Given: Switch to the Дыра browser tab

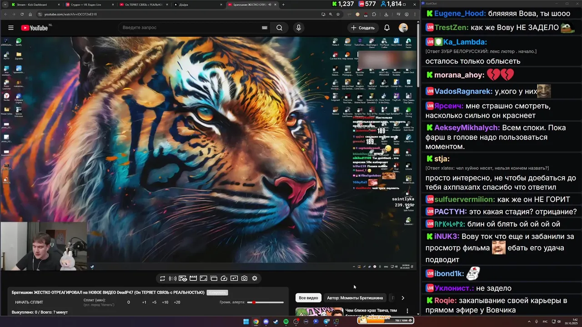Looking at the screenshot, I should click(198, 5).
